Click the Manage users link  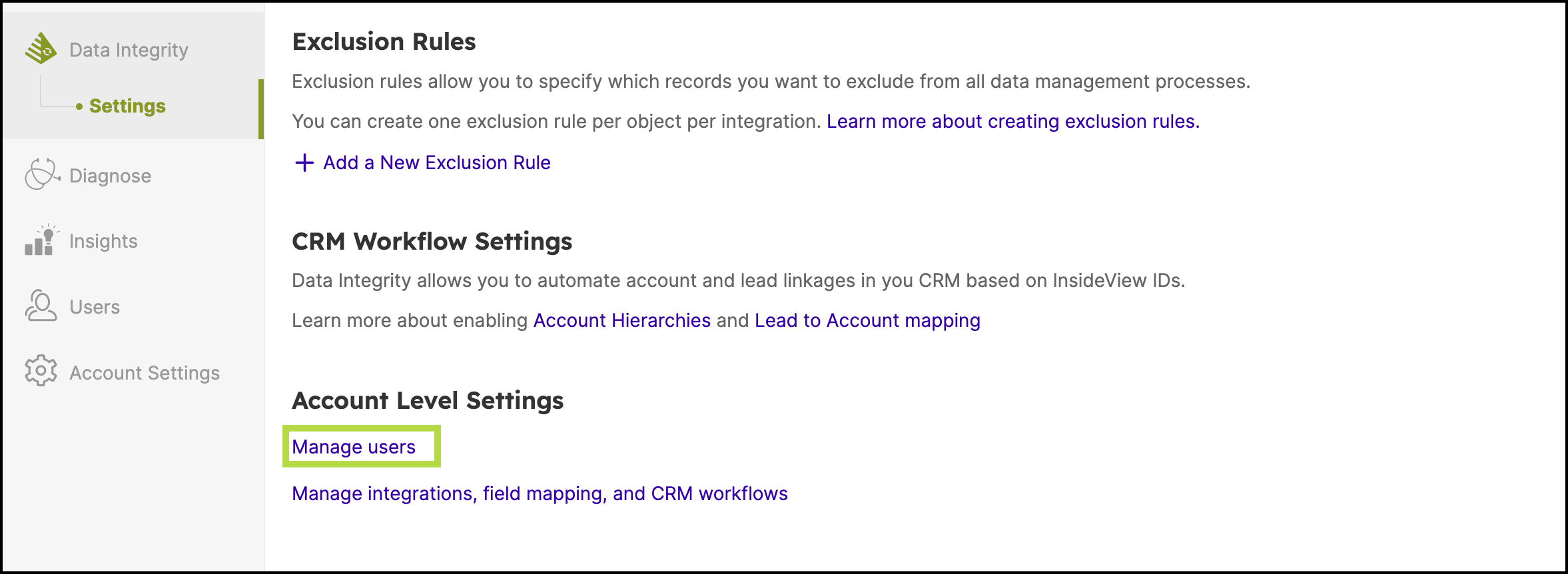[x=354, y=447]
